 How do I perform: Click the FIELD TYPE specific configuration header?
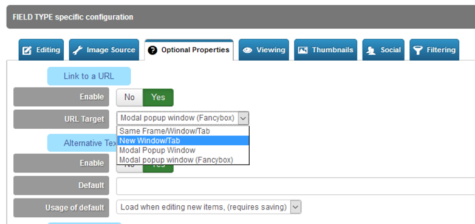click(241, 17)
